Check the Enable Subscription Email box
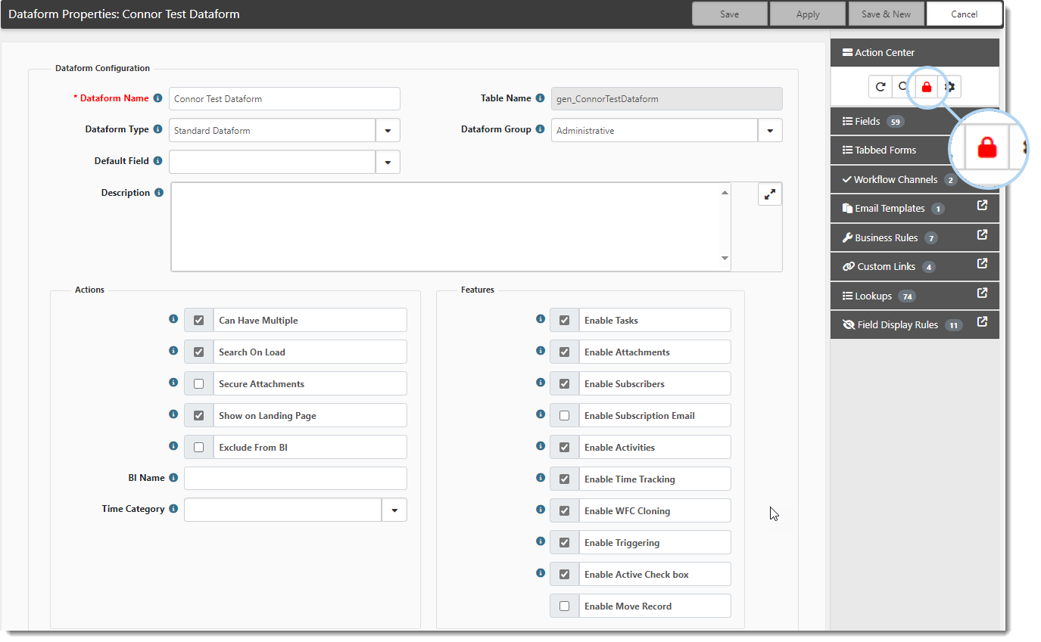Image resolution: width=1041 pixels, height=642 pixels. tap(564, 416)
